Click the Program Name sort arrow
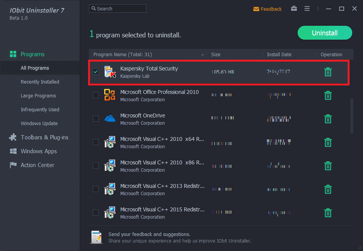 (203, 55)
